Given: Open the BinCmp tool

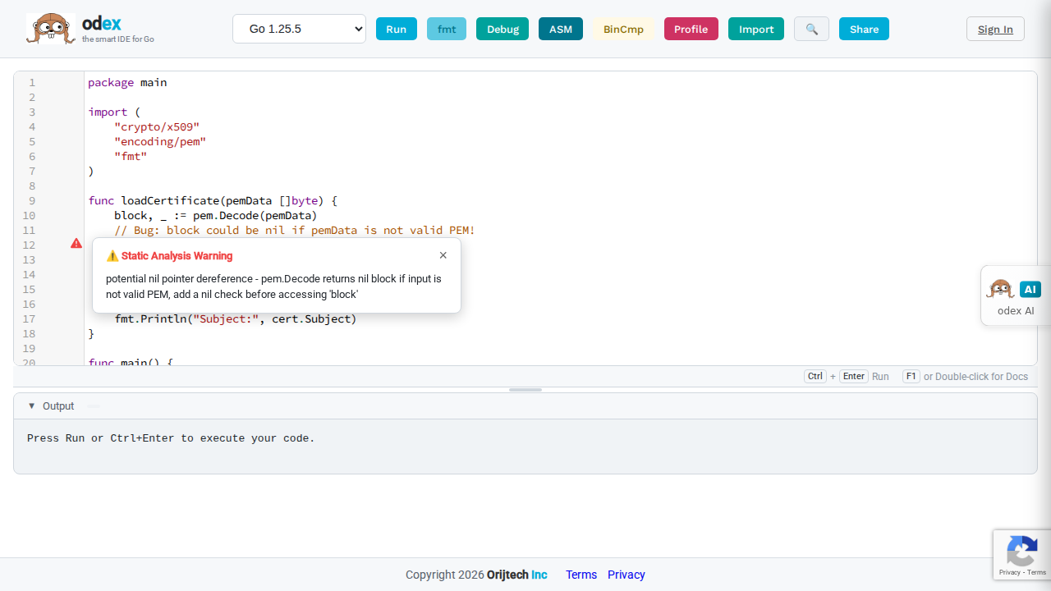Looking at the screenshot, I should 623,29.
